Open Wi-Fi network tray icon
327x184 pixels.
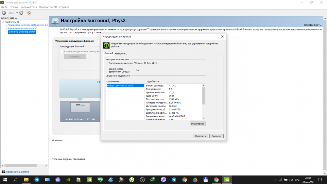281,180
